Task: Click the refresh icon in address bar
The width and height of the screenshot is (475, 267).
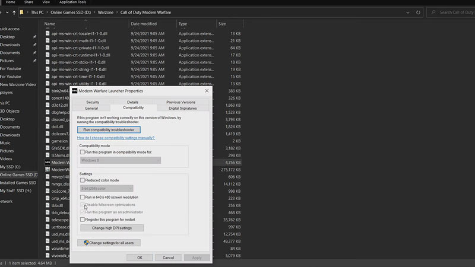Action: point(418,12)
